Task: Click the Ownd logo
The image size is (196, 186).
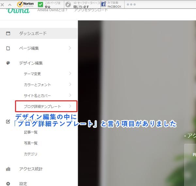Action: click(19, 11)
